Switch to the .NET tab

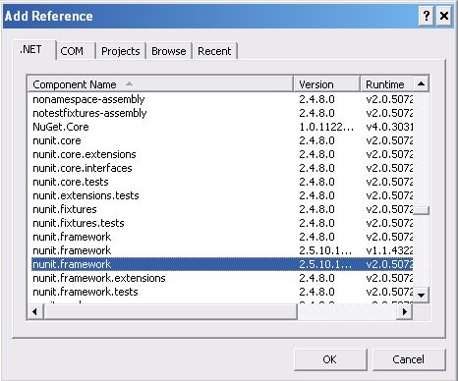[x=34, y=50]
